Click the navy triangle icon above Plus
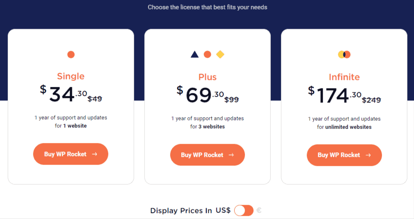414x219 pixels. pyautogui.click(x=194, y=54)
